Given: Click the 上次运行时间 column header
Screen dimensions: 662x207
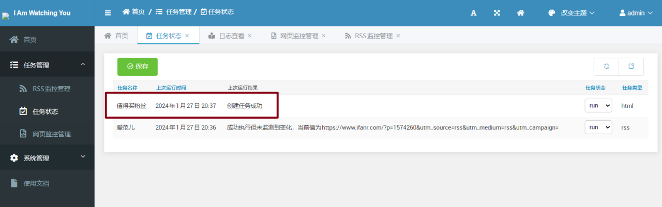Looking at the screenshot, I should (x=172, y=88).
